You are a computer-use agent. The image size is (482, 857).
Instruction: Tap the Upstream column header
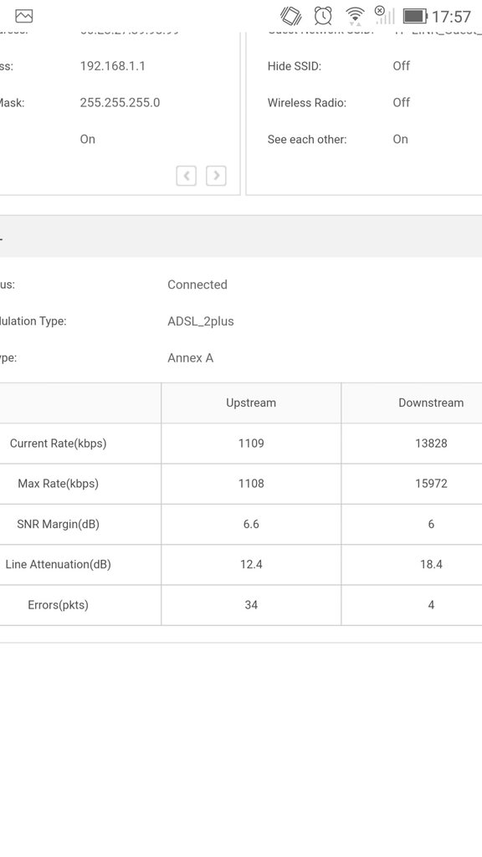[x=251, y=403]
